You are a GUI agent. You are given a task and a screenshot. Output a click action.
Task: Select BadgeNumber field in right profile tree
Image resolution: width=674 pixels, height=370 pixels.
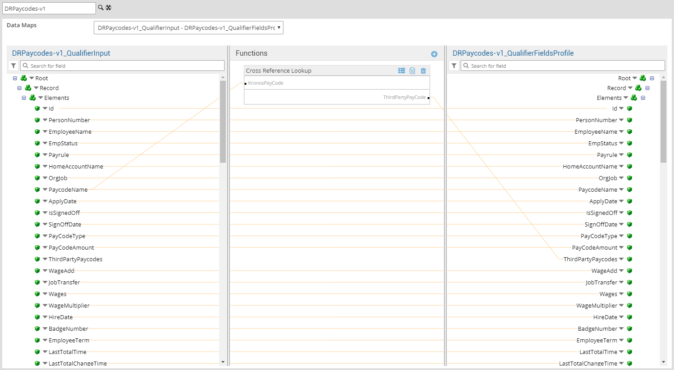tap(597, 329)
